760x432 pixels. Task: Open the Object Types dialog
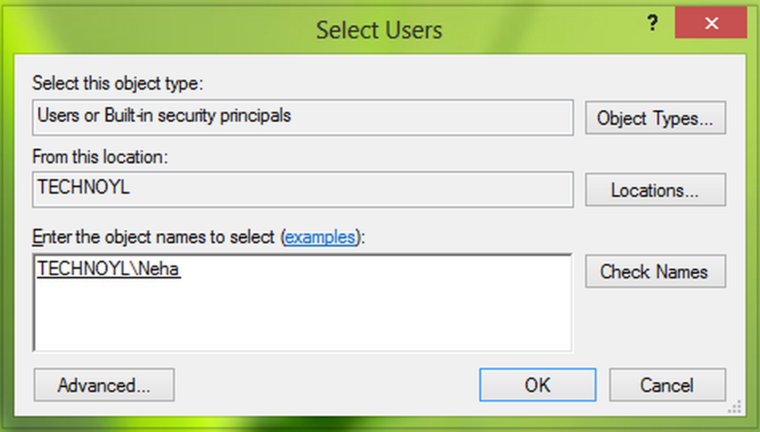click(x=655, y=118)
